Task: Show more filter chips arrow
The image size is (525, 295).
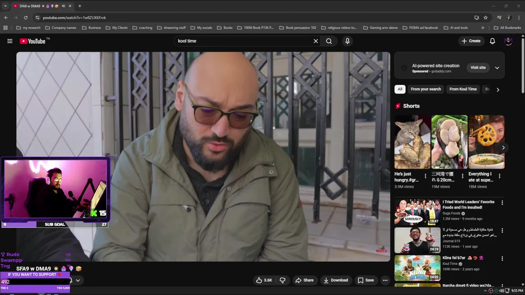Action: [x=498, y=89]
